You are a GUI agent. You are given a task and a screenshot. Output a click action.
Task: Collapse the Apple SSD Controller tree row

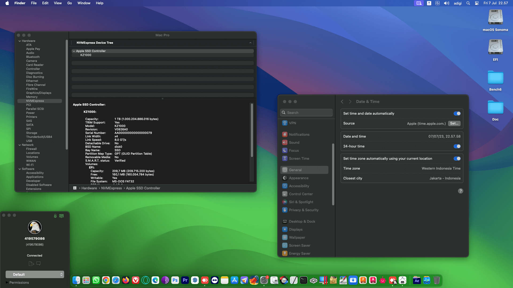pyautogui.click(x=74, y=51)
